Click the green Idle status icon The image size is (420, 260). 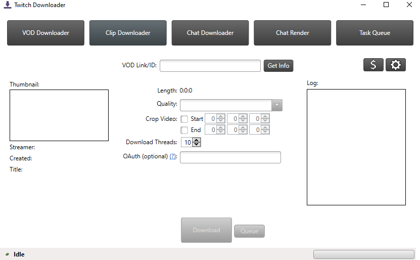click(x=7, y=254)
